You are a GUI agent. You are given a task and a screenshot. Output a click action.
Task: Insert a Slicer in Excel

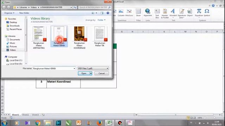(138, 13)
